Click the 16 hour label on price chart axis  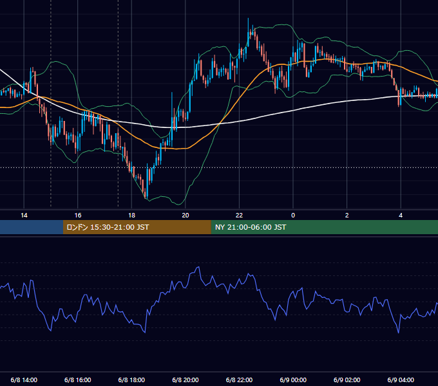pyautogui.click(x=78, y=216)
